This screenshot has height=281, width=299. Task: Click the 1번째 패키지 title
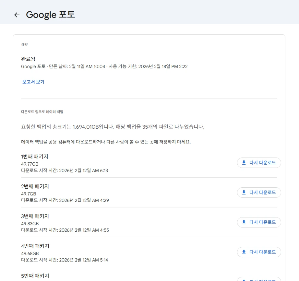(35, 157)
